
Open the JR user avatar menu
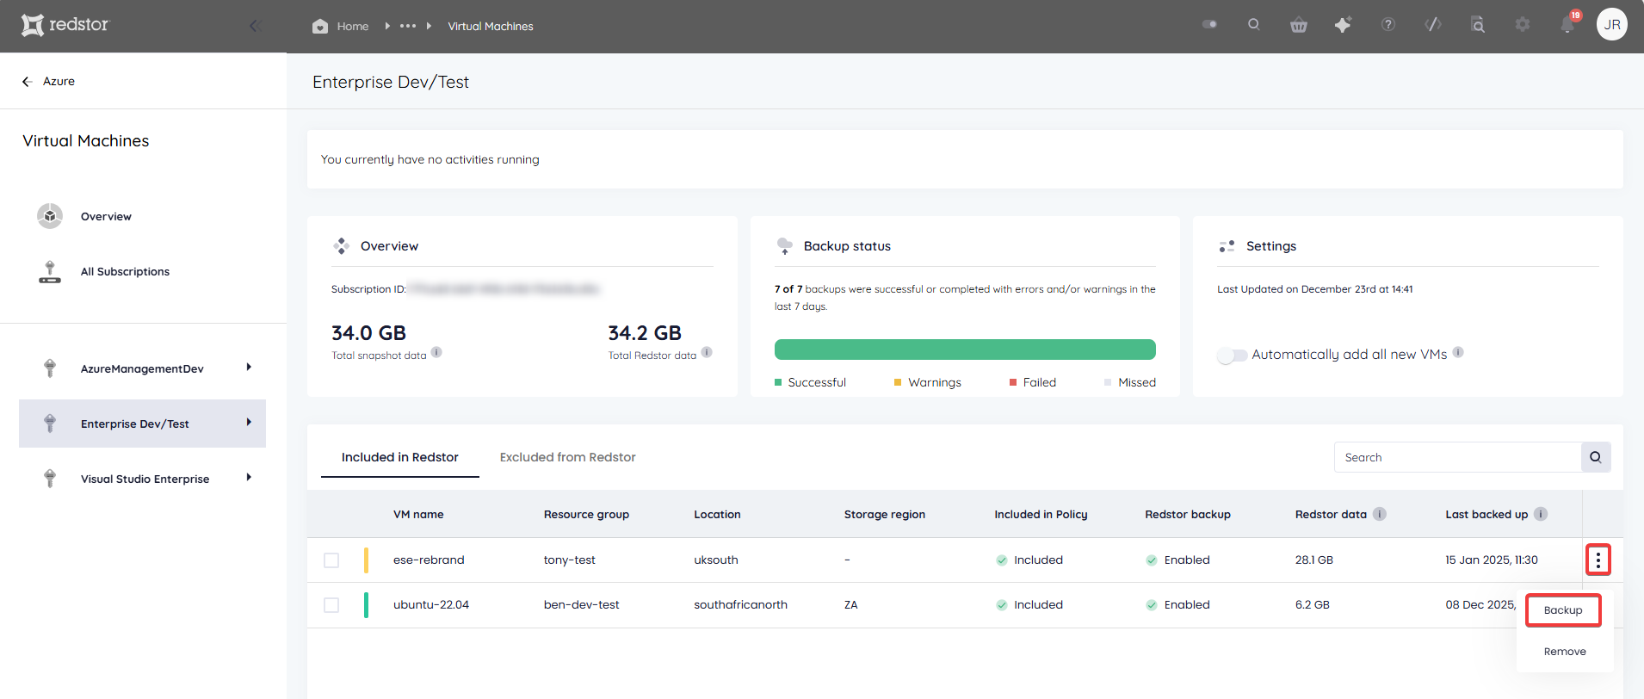pos(1612,24)
